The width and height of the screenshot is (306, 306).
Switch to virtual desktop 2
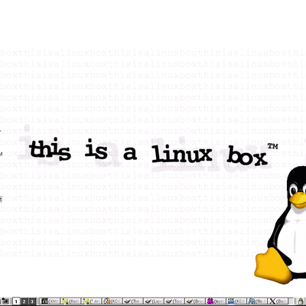point(24,301)
